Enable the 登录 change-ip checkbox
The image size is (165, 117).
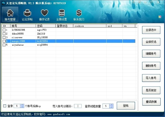coord(5,106)
